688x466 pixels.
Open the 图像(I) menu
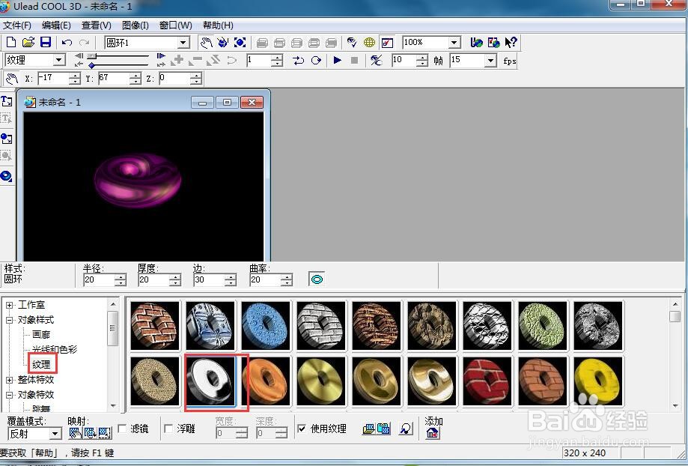pos(136,25)
